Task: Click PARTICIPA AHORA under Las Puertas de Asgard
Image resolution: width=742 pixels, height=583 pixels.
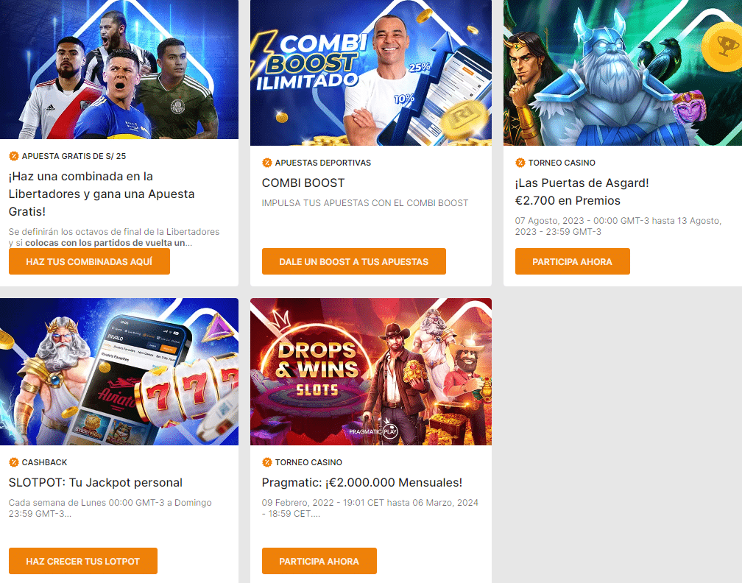Action: tap(572, 261)
